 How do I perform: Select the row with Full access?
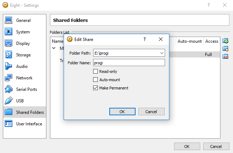(x=195, y=55)
